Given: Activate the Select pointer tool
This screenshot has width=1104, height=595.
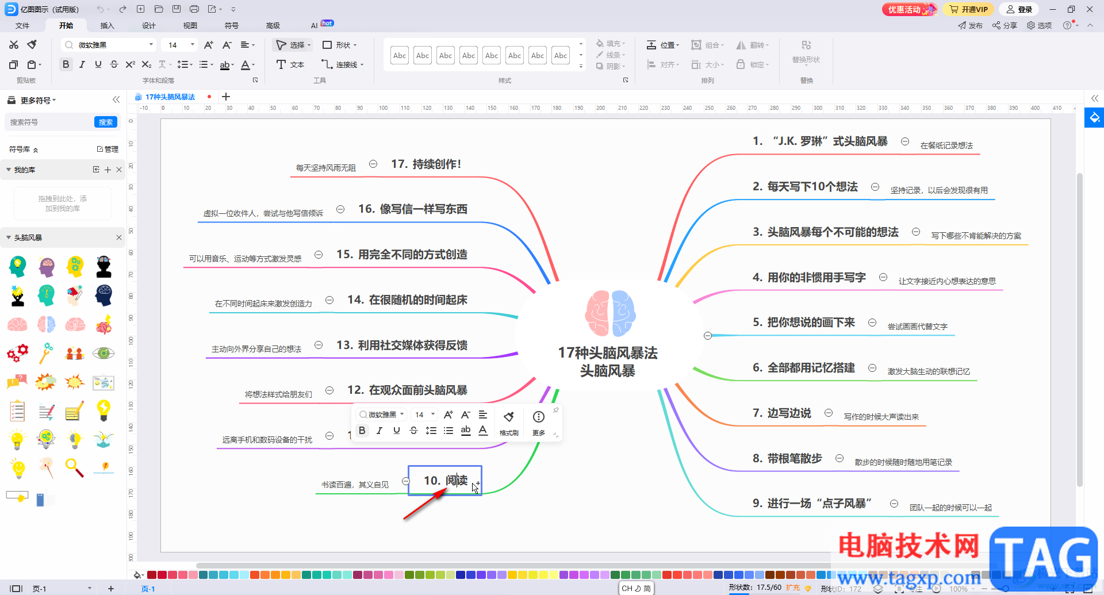Looking at the screenshot, I should 293,45.
